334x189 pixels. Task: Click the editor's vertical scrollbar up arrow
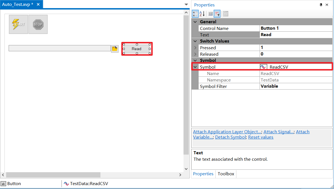click(x=186, y=13)
